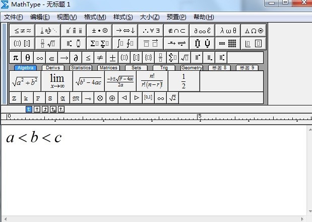
Task: Switch to the Derivs tab
Action: (53, 68)
